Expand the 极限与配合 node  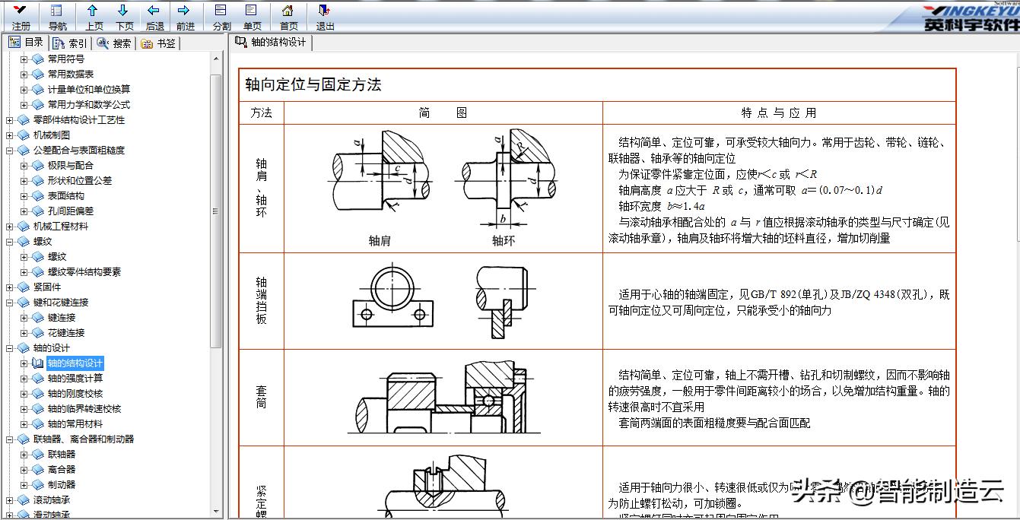coord(24,165)
